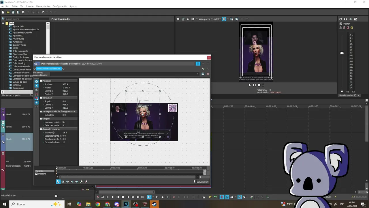
Task: Open Master bus properties gear
Action: click(x=340, y=19)
